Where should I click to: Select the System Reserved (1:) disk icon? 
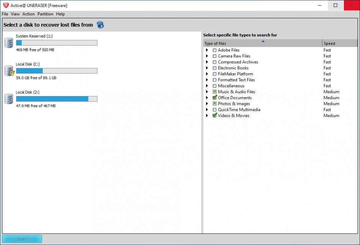tap(9, 43)
